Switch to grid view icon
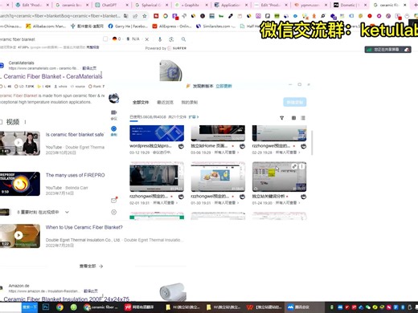 point(293,118)
